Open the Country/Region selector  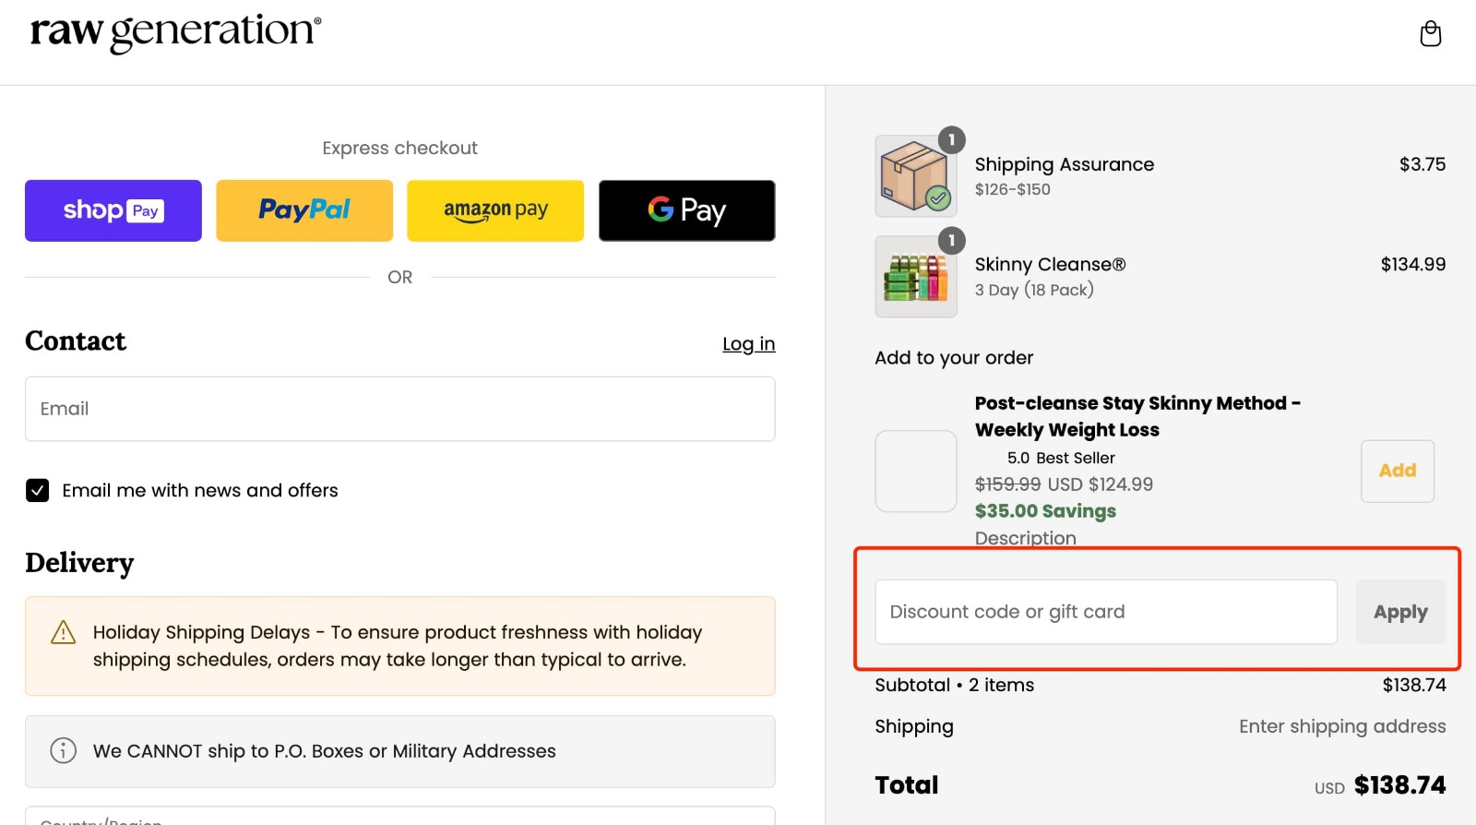tap(399, 818)
